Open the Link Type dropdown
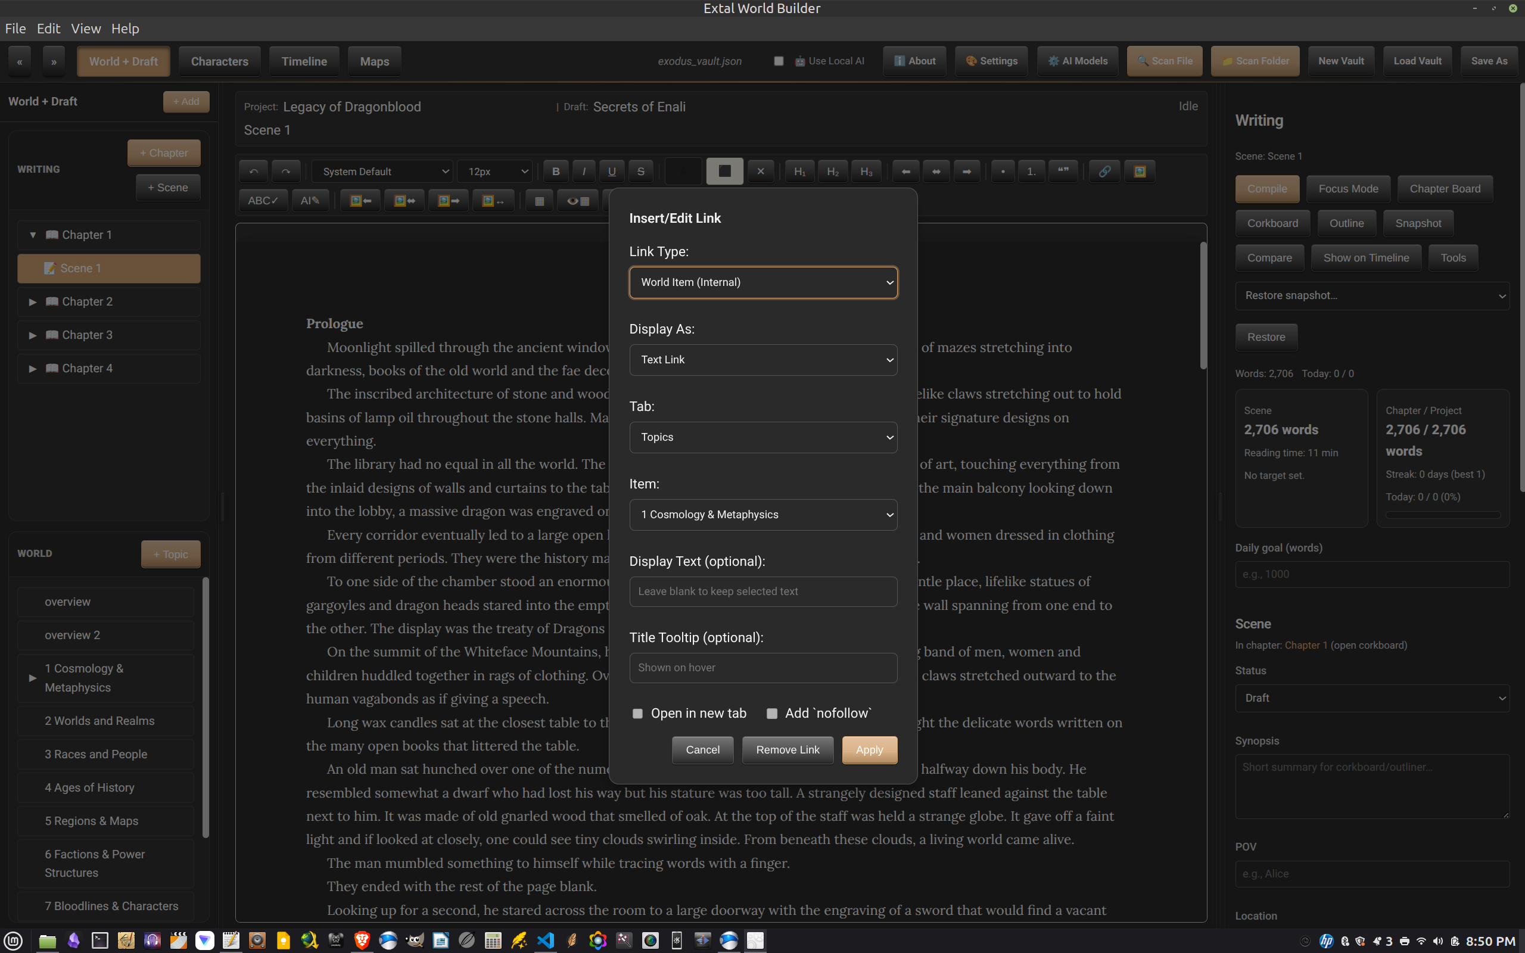The image size is (1525, 953). click(762, 282)
